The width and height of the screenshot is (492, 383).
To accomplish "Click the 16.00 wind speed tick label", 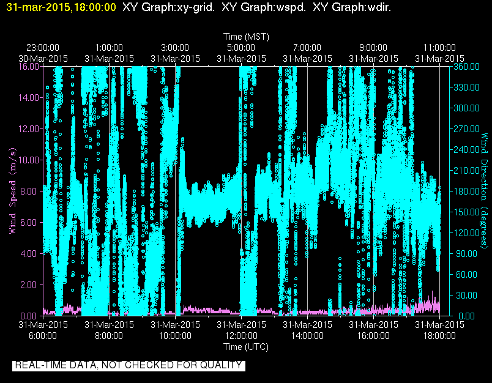I will tap(29, 67).
